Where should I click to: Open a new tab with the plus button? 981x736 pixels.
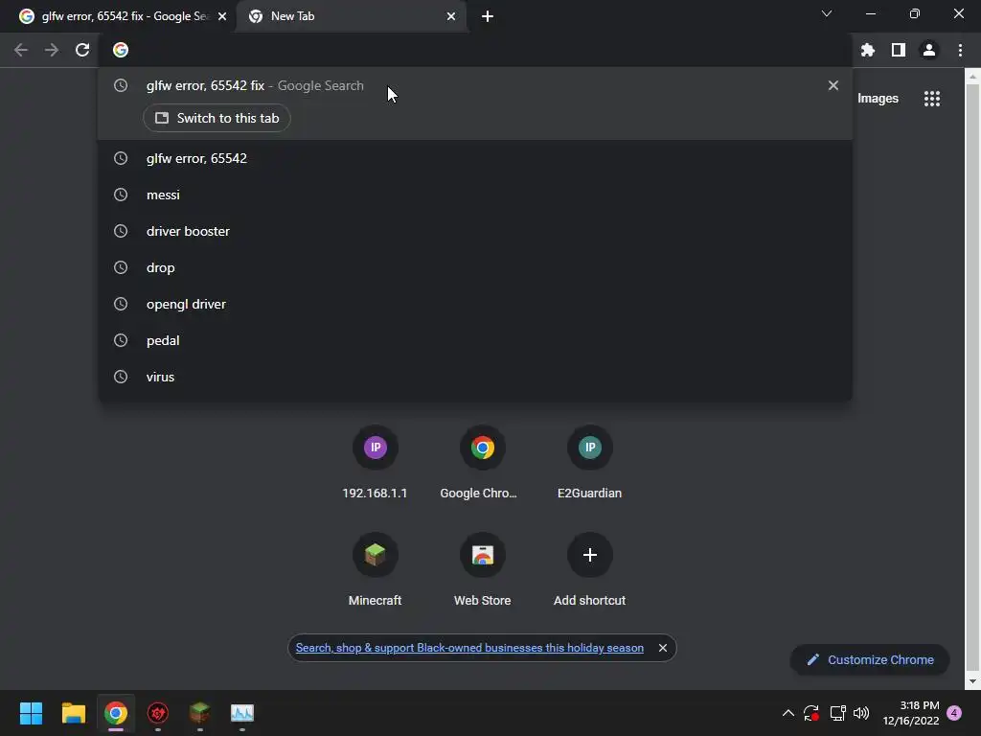tap(488, 16)
